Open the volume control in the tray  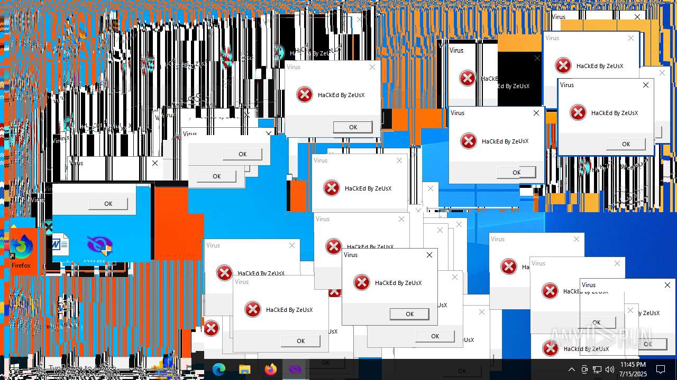(610, 369)
